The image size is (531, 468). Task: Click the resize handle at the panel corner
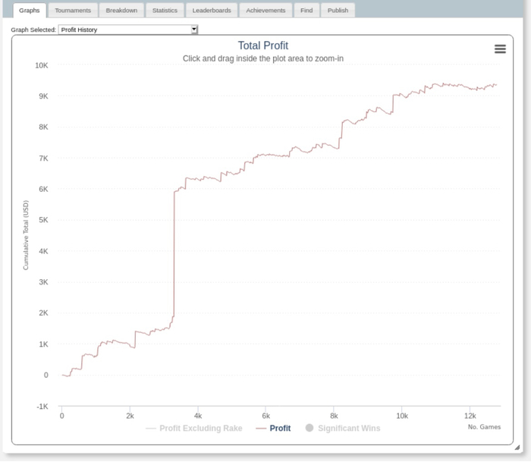pyautogui.click(x=517, y=448)
